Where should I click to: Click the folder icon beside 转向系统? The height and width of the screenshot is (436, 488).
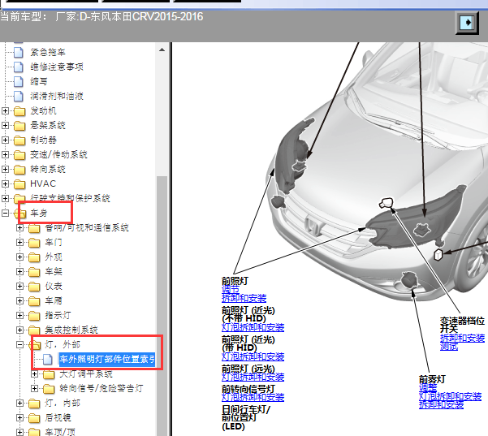(19, 170)
